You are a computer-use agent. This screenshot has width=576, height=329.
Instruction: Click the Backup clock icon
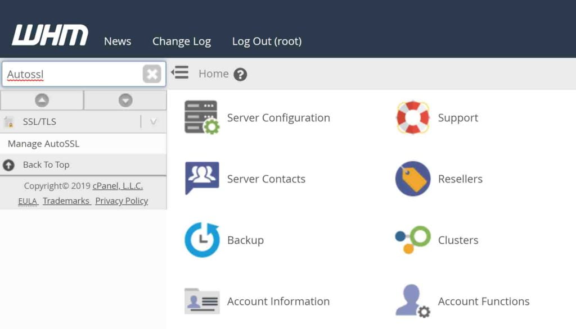point(202,240)
